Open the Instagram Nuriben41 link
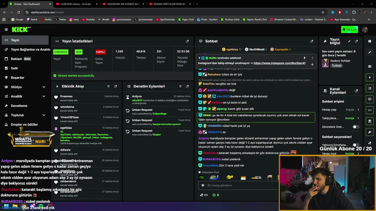 click(x=279, y=63)
